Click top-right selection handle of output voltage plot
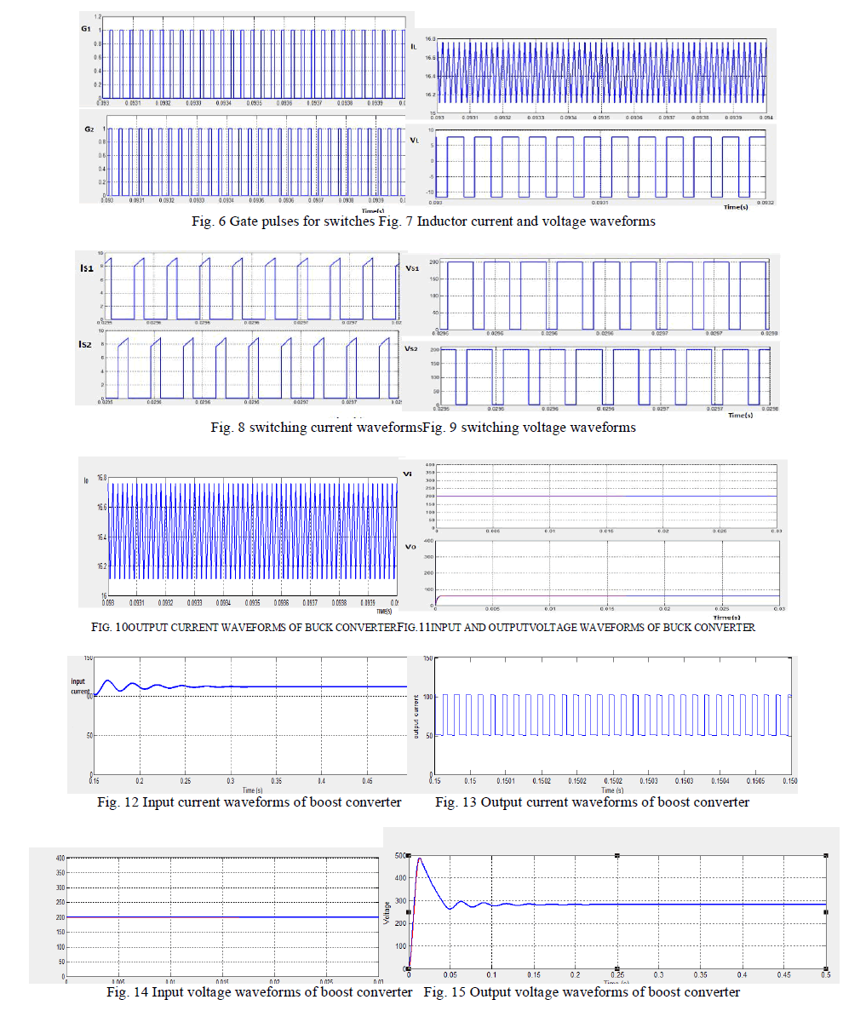The width and height of the screenshot is (843, 1011). tap(826, 855)
